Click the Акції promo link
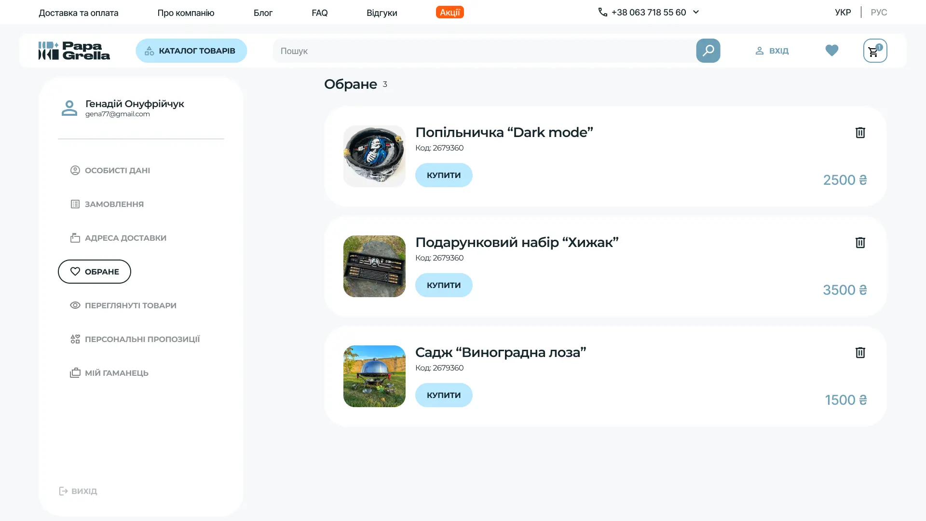The height and width of the screenshot is (521, 926). pyautogui.click(x=449, y=13)
